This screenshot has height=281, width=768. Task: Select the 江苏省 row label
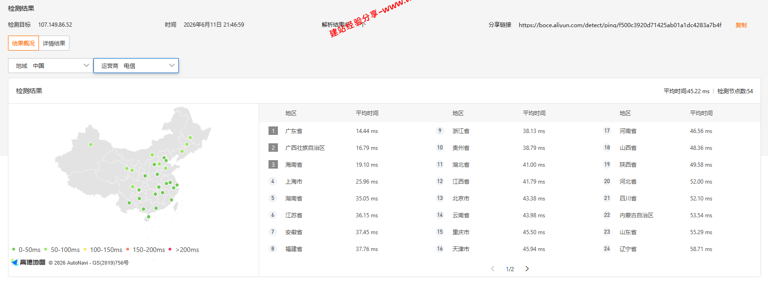294,215
